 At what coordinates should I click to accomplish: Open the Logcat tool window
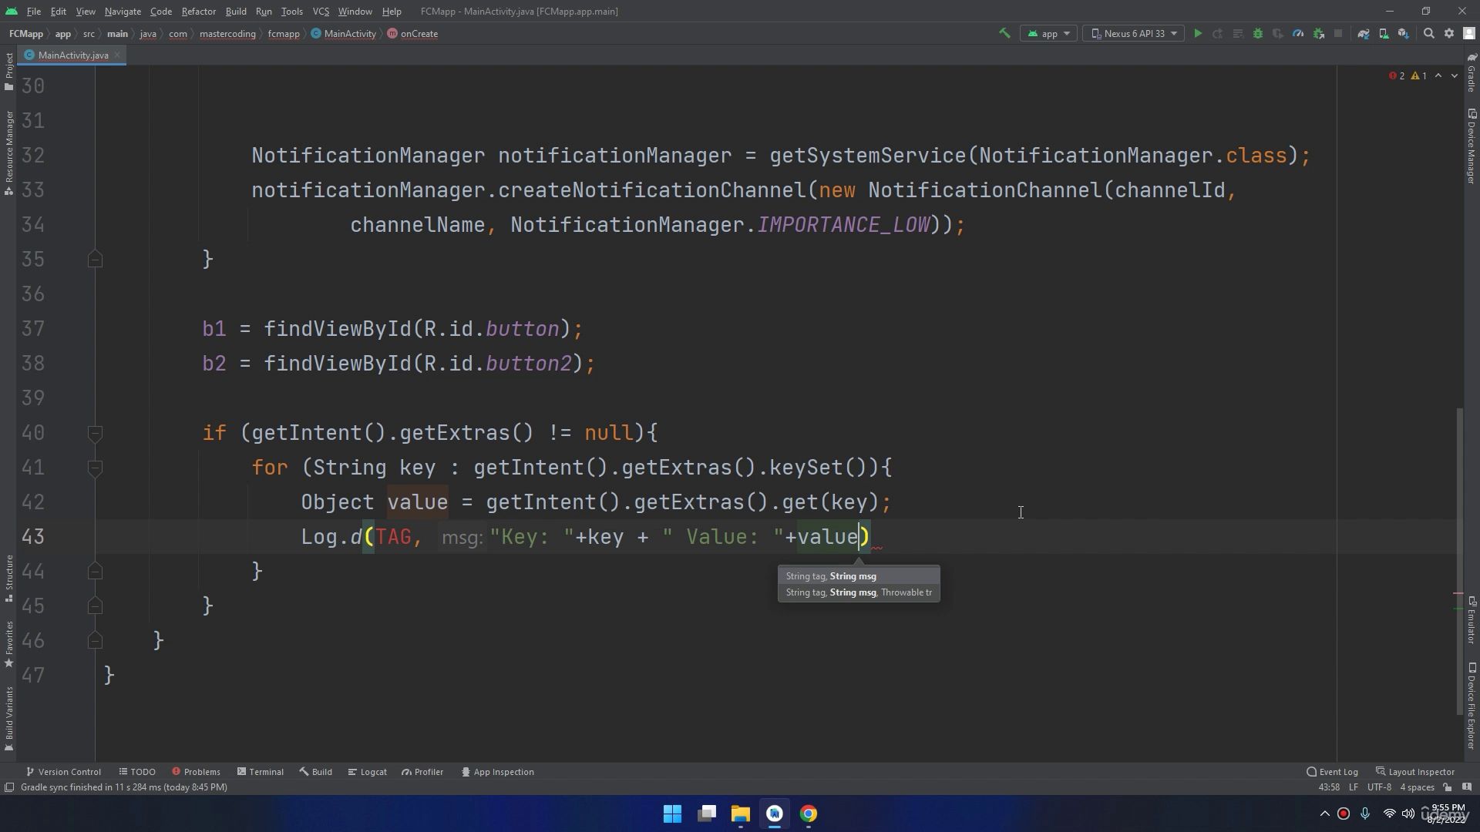pyautogui.click(x=367, y=772)
